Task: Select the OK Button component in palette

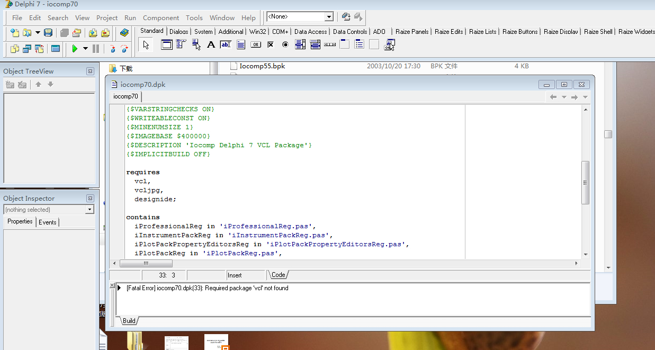Action: click(256, 45)
